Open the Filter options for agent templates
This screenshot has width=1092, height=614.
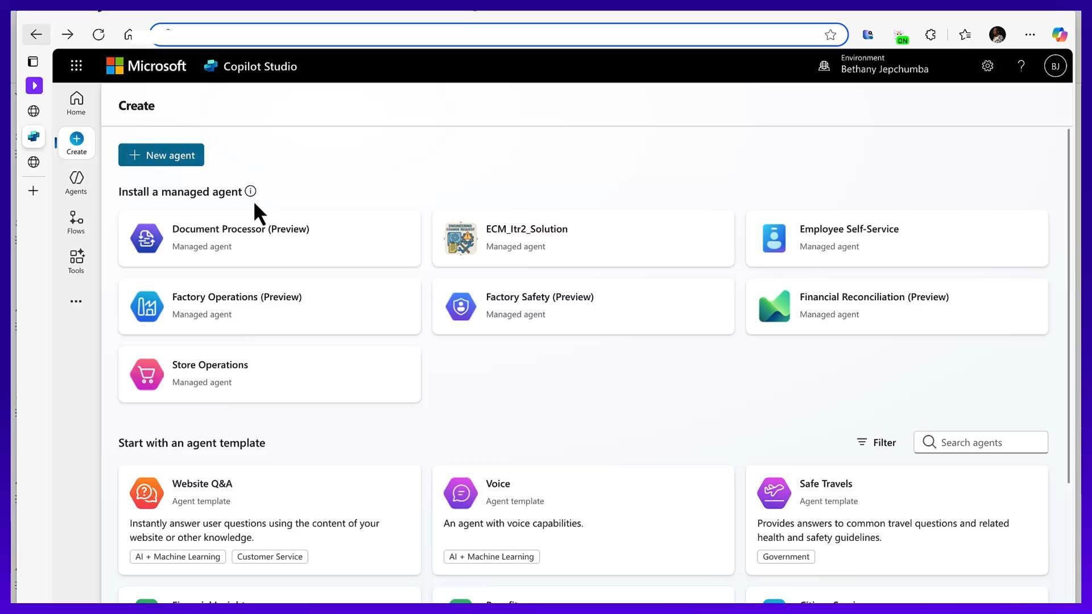(x=876, y=442)
